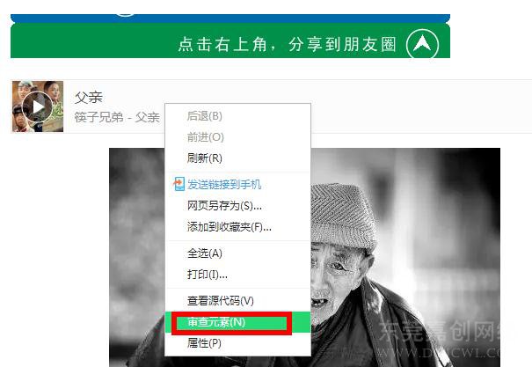The width and height of the screenshot is (532, 367).
Task: View page source with 查看源代码(V)
Action: tap(221, 301)
